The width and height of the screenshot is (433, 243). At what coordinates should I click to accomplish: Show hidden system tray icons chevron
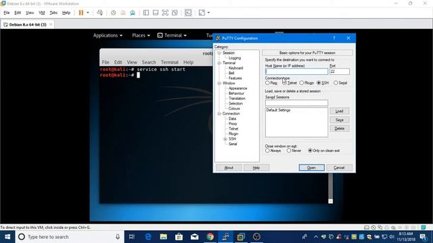click(316, 237)
